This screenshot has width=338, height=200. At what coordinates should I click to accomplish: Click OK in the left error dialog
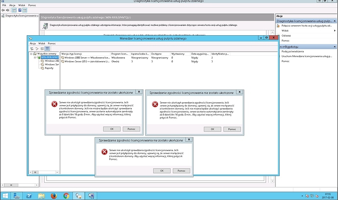[x=112, y=129]
